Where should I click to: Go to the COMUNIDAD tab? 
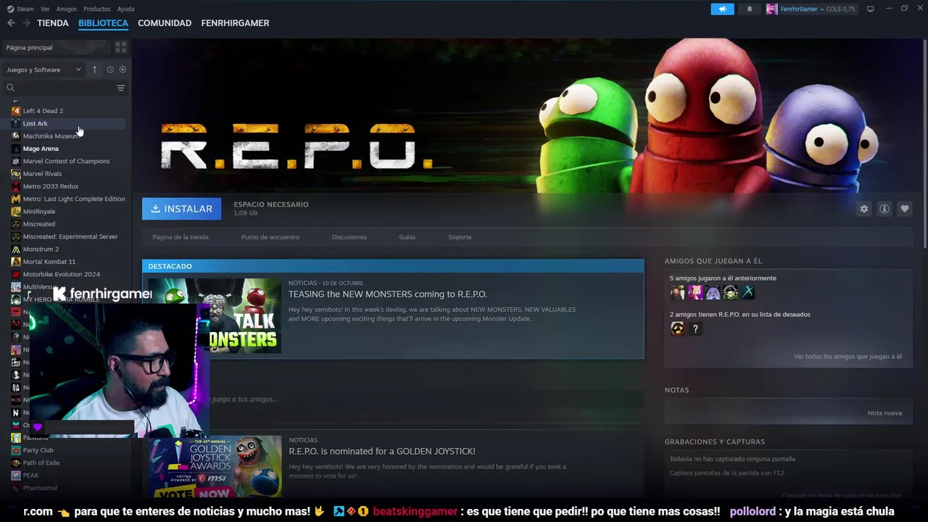(165, 23)
